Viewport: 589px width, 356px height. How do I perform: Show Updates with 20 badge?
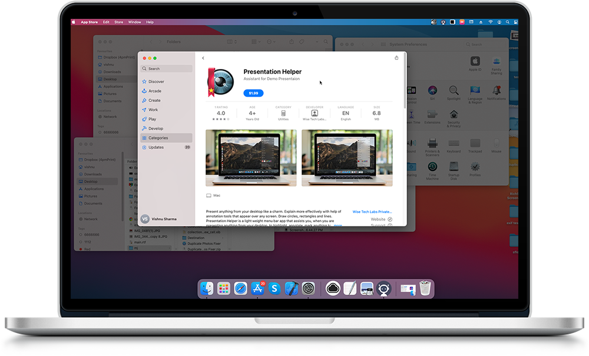[x=166, y=147]
